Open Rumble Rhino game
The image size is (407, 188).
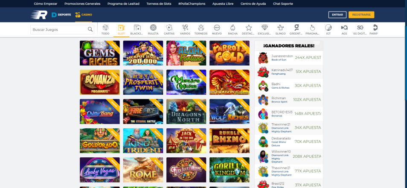click(230, 141)
